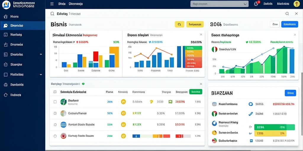Click the green button in the table header

(196, 92)
